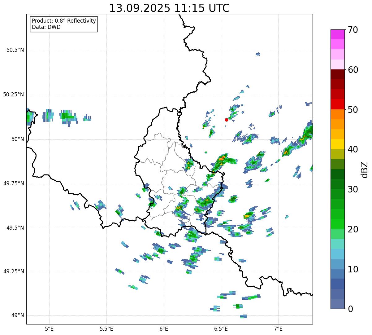Click the colorbar '20' tick label
Image resolution: width=372 pixels, height=335 pixels.
pyautogui.click(x=353, y=229)
